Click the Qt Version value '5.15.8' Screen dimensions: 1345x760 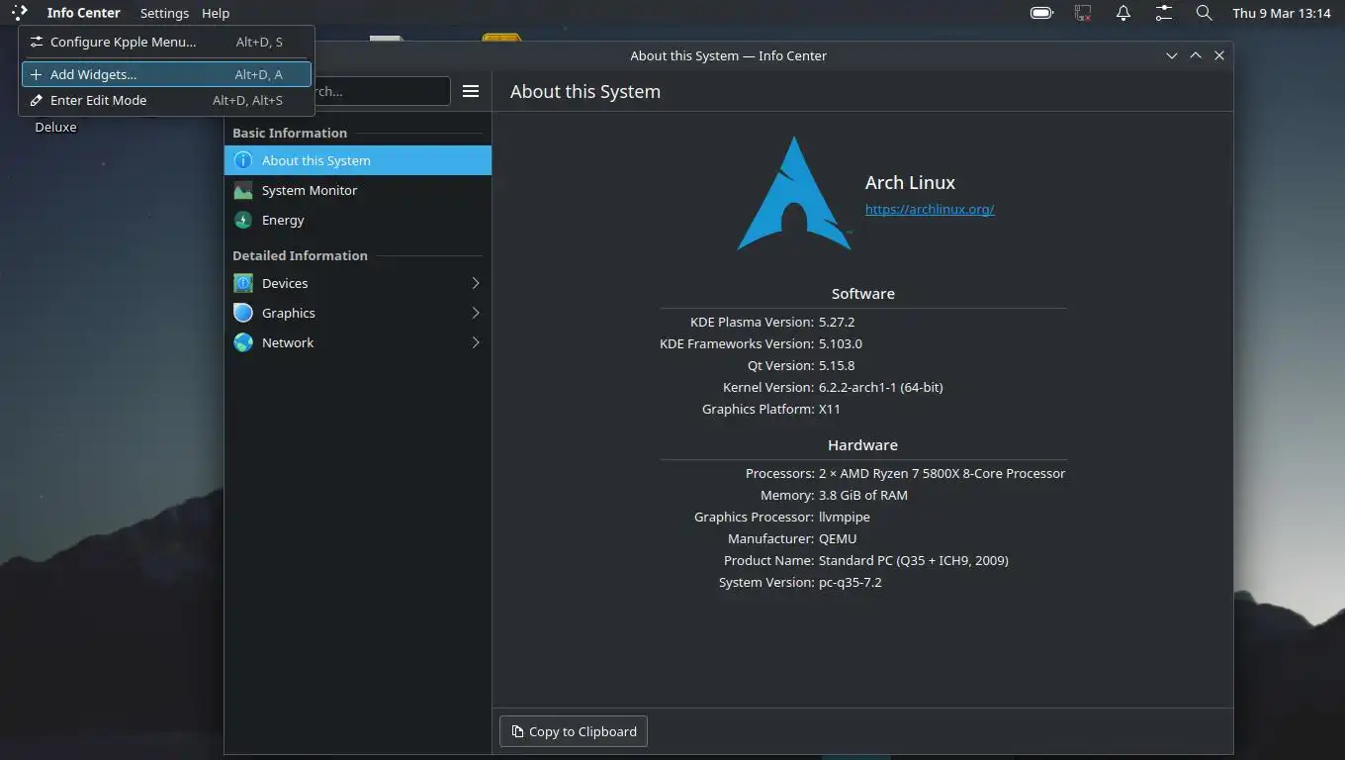tap(837, 365)
